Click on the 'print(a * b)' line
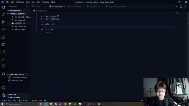The width and height of the screenshot is (189, 106). [48, 24]
